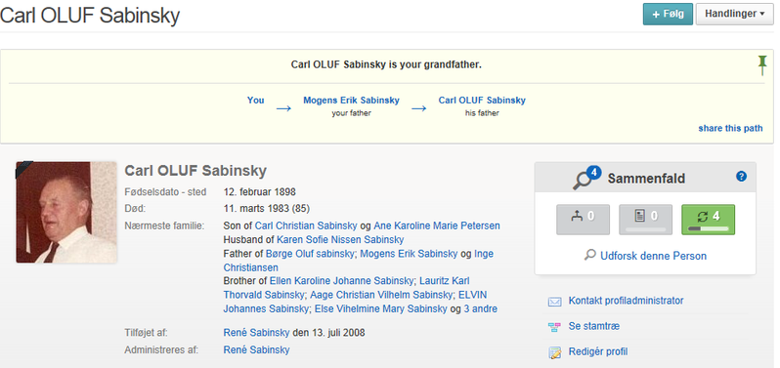Click the death date 11. marts 1983 (85)
The image size is (780, 368).
(266, 209)
